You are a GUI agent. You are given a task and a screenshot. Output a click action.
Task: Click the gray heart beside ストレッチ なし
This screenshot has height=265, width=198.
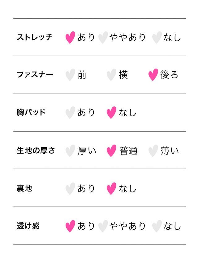pyautogui.click(x=157, y=38)
